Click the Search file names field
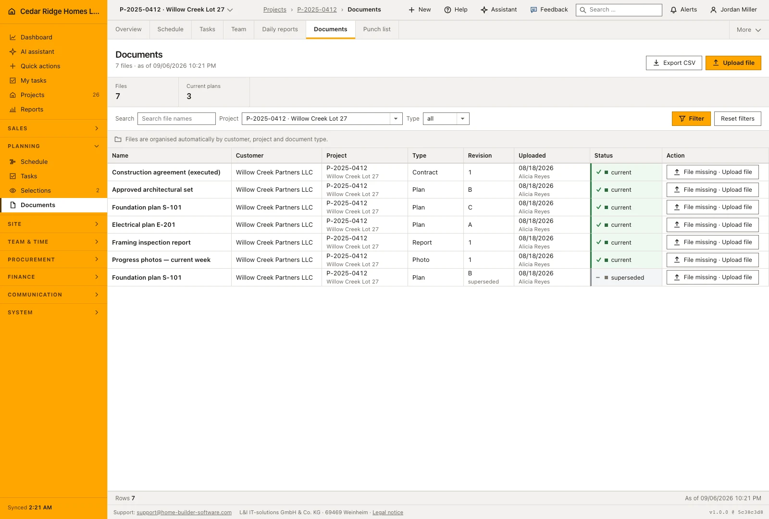Screen dimensions: 769x519 pyautogui.click(x=176, y=119)
